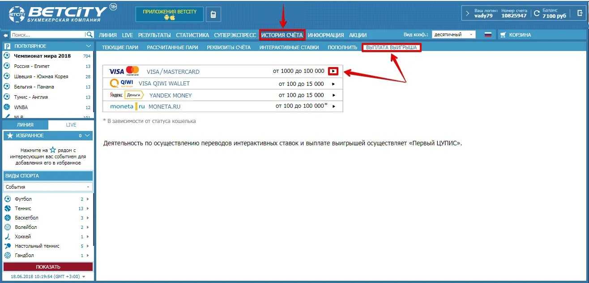Expand the VISA/MASTERCARD payout row arrow
The width and height of the screenshot is (589, 283).
pos(333,71)
